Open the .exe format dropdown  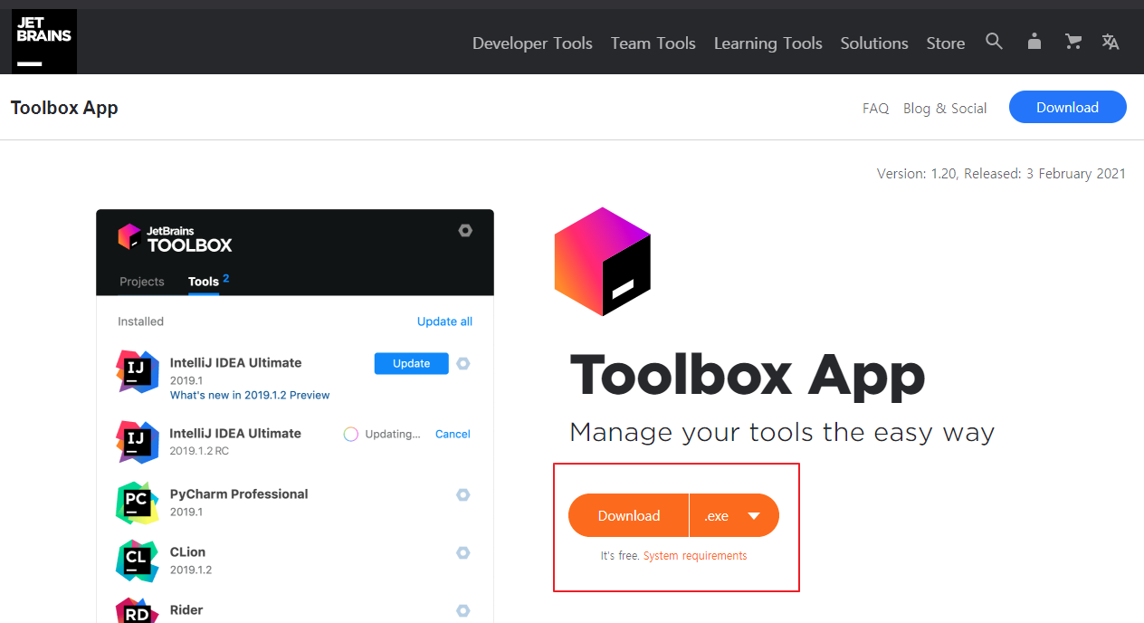pyautogui.click(x=734, y=515)
